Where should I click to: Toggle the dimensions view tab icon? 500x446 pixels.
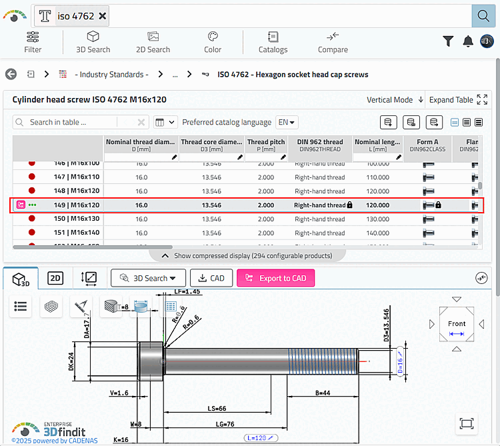[89, 278]
